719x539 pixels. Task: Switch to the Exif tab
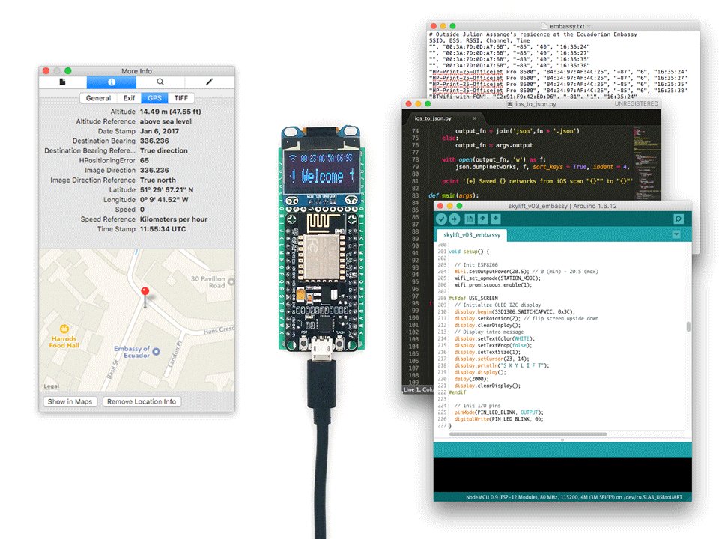click(x=129, y=98)
